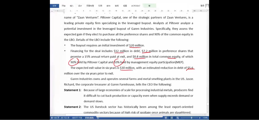Open the highlighted 笔 (Pen) tab
The width and height of the screenshot is (259, 120).
pyautogui.click(x=149, y=6)
